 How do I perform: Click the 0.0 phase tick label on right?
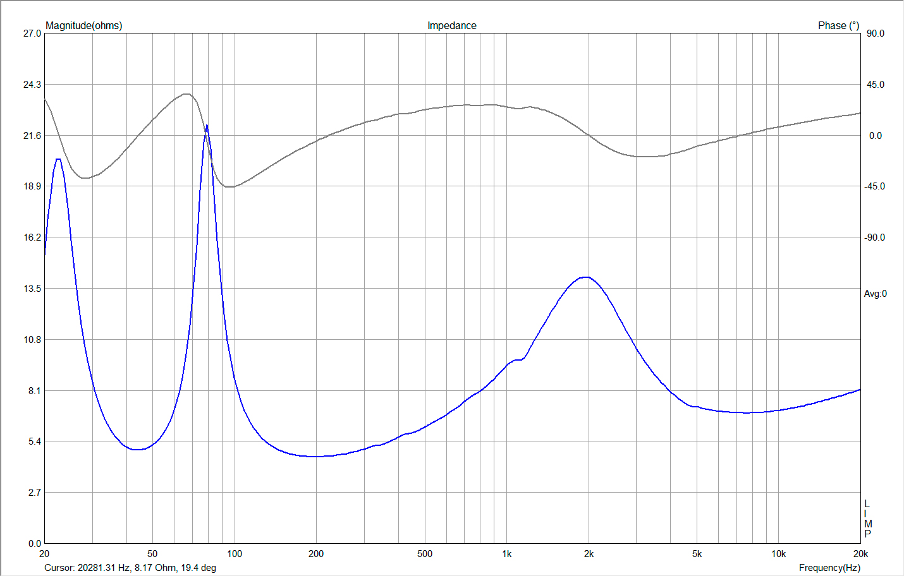tap(876, 135)
